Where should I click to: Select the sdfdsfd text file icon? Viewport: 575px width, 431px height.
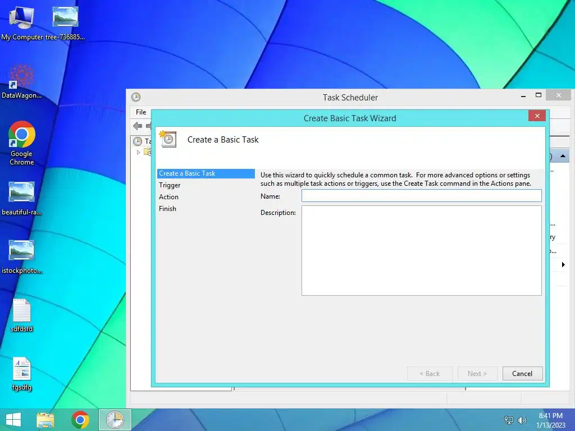[x=22, y=315]
